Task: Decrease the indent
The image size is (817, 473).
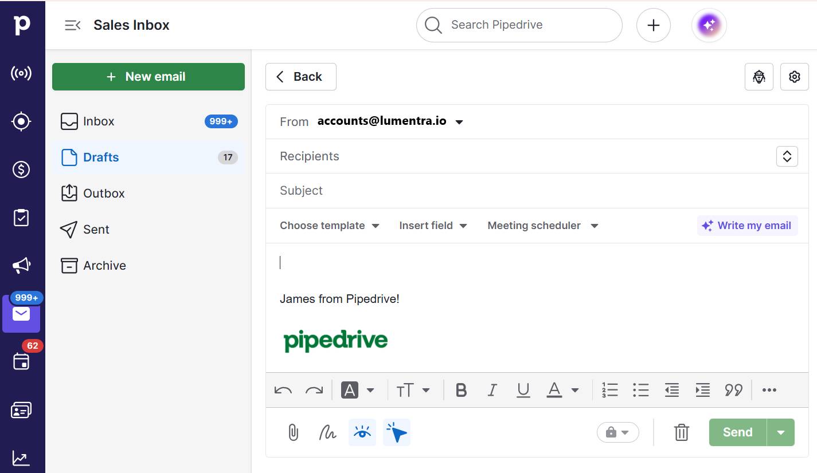Action: [x=672, y=391]
